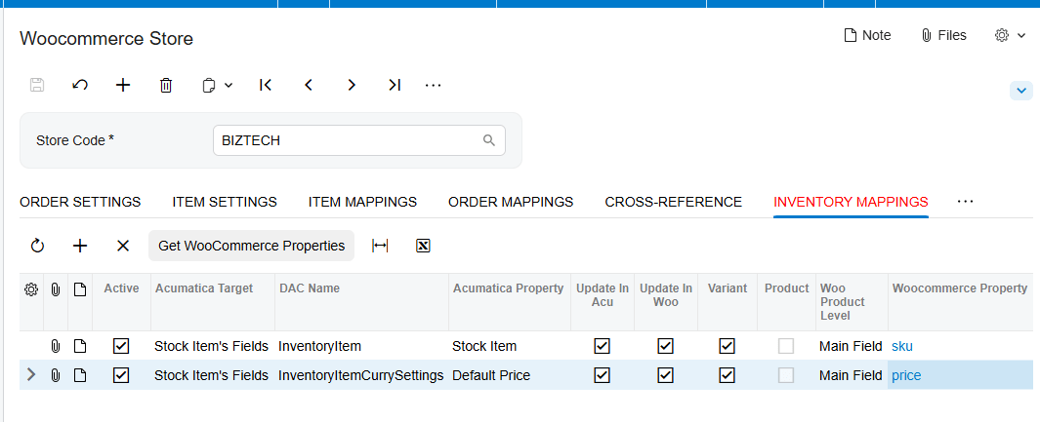
Task: Switch to the Cross-Reference tab
Action: pos(673,202)
